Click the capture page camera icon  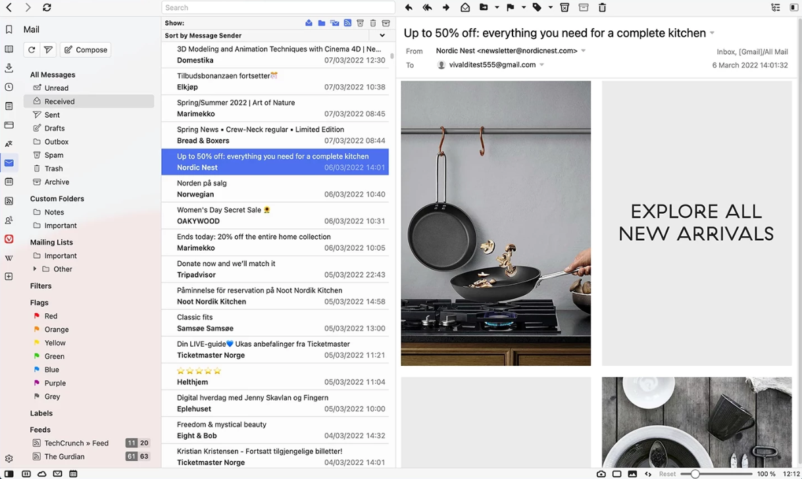[601, 474]
